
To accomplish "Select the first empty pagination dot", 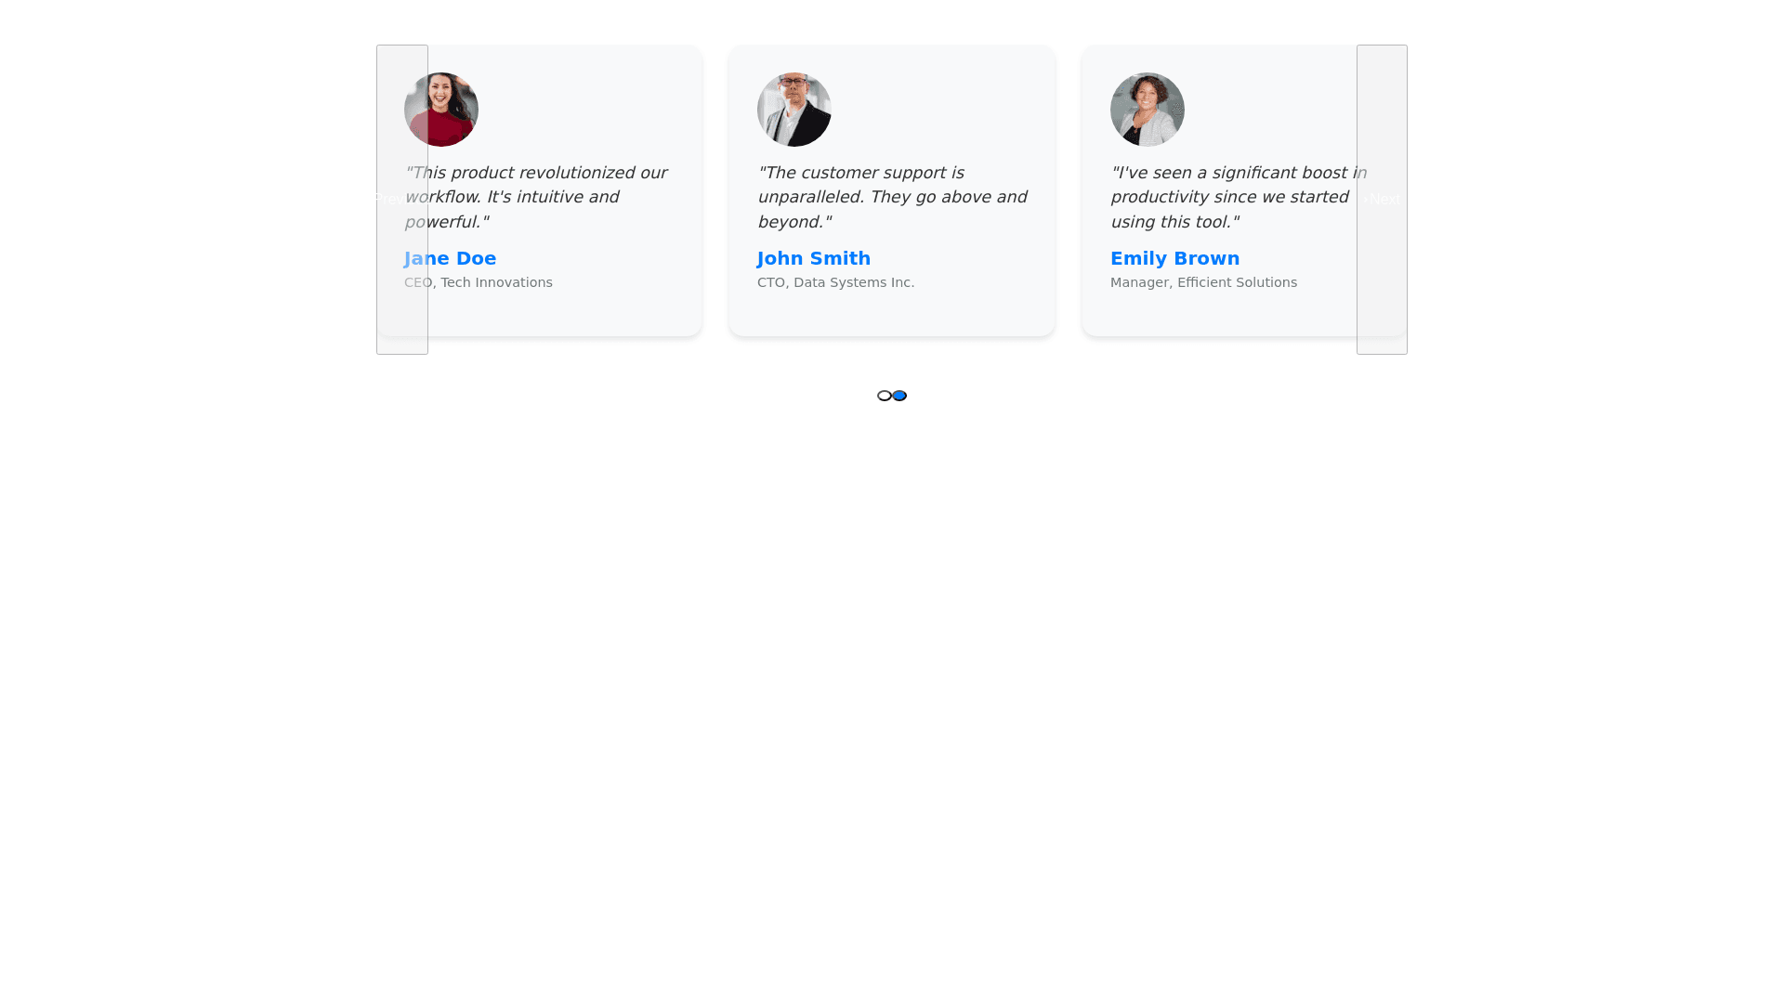I will (x=884, y=396).
